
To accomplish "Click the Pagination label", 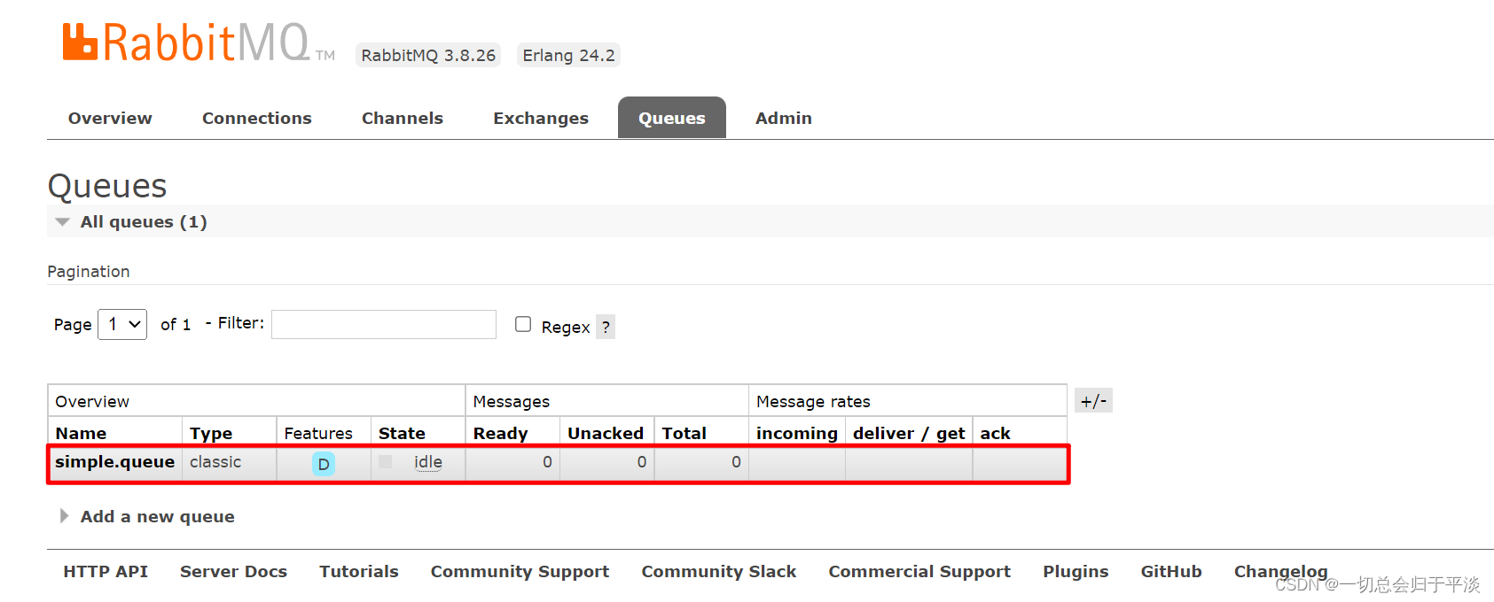I will [89, 271].
